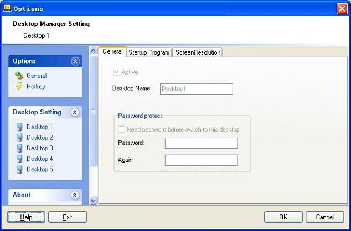The width and height of the screenshot is (351, 231).
Task: Open the General options icon
Action: pyautogui.click(x=19, y=76)
